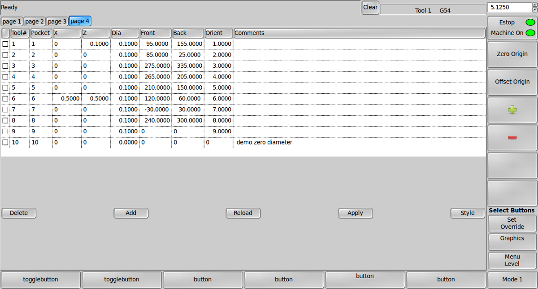Click the Mode 1 button
The image size is (538, 289).
512,279
